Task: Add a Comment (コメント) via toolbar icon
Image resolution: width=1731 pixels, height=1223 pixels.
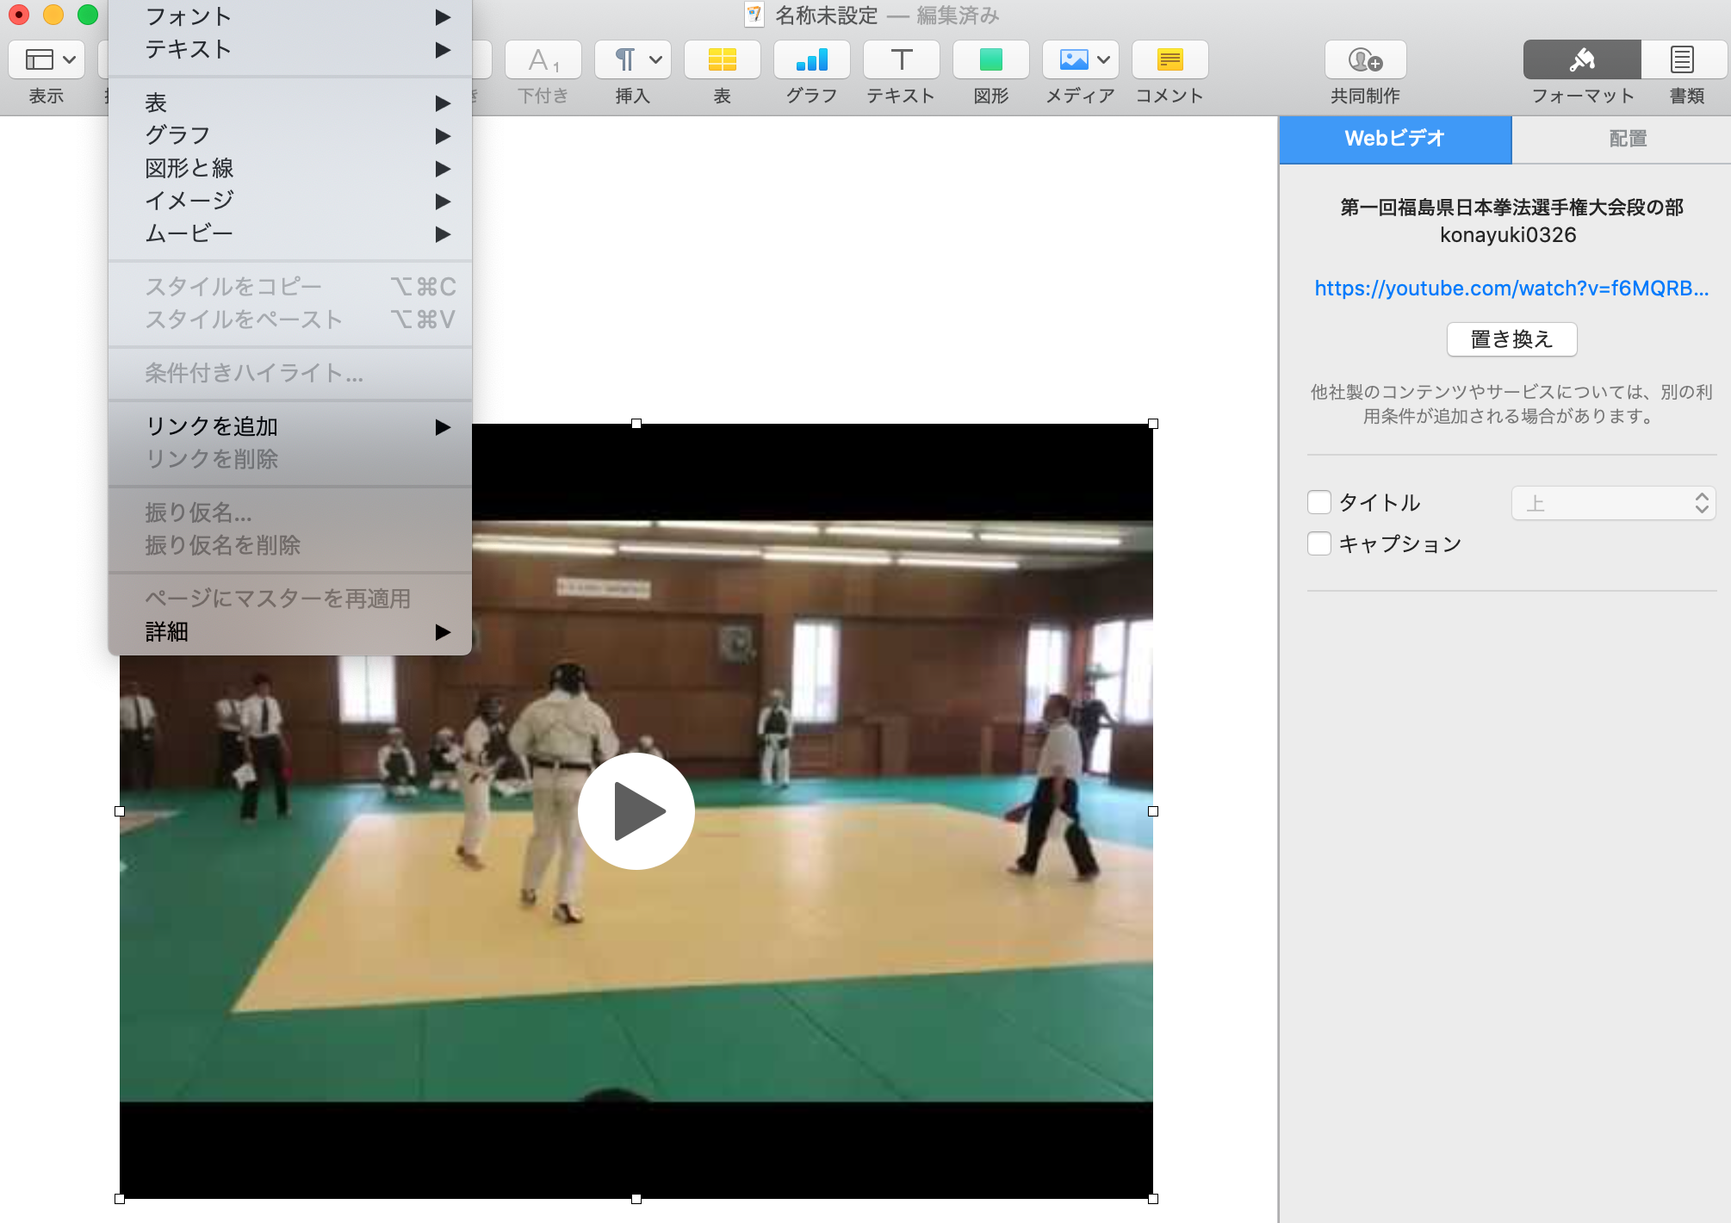Action: [1170, 60]
